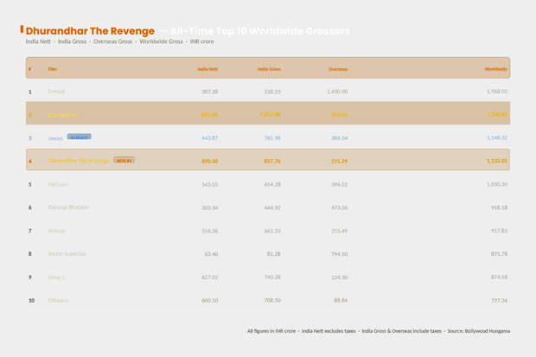536x357 pixels.
Task: Click the overseas value '794.50'
Action: point(339,254)
